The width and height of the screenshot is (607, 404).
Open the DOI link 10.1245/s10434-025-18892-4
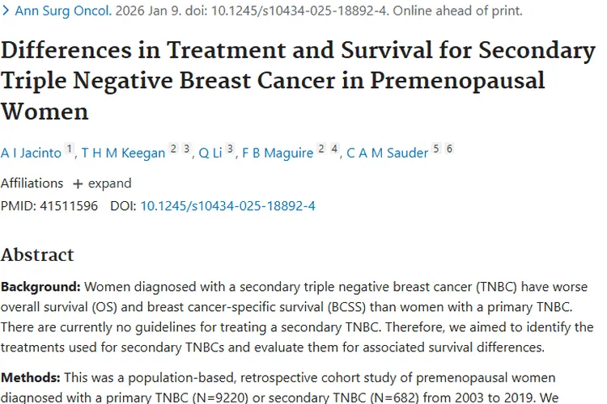pyautogui.click(x=227, y=206)
